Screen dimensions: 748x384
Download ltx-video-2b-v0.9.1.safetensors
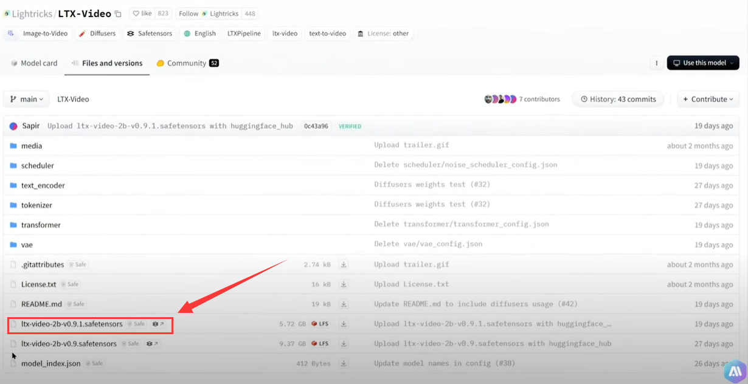(344, 324)
